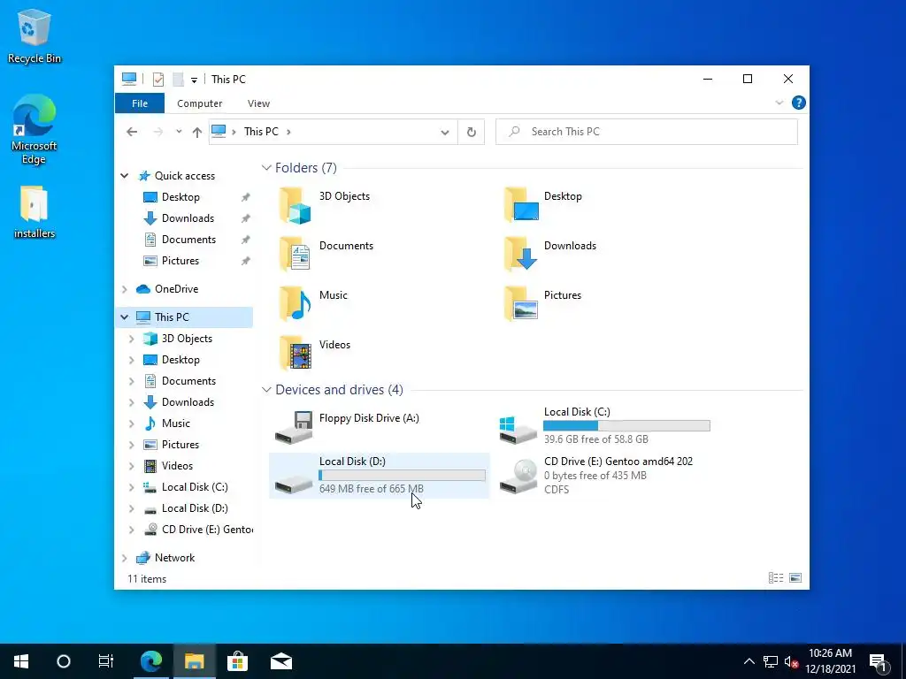Go up one level with the Up arrow
The image size is (906, 679).
click(x=197, y=133)
